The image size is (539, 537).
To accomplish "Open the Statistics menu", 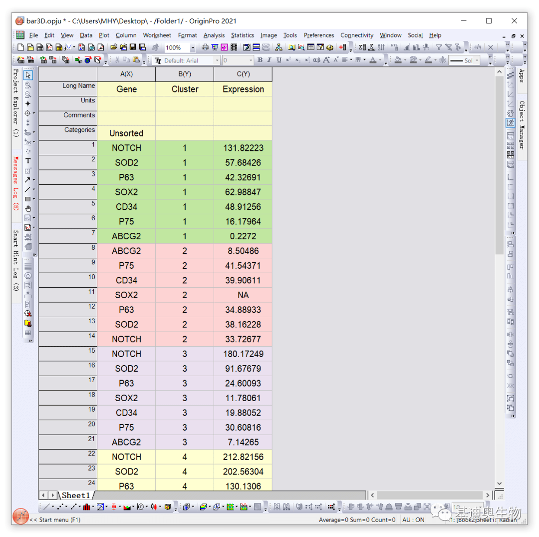I will coord(243,35).
